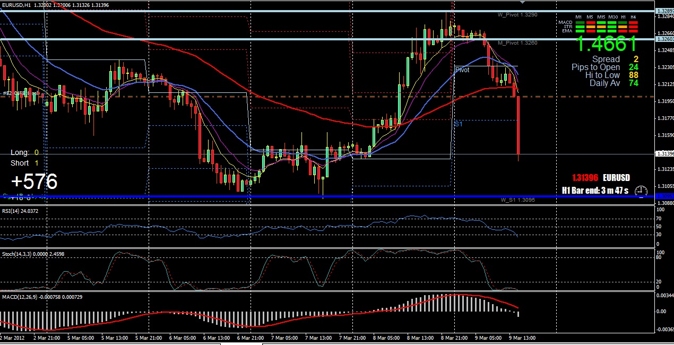Click the 1.32897 highlighted price tag
The image size is (674, 345).
coord(664,11)
